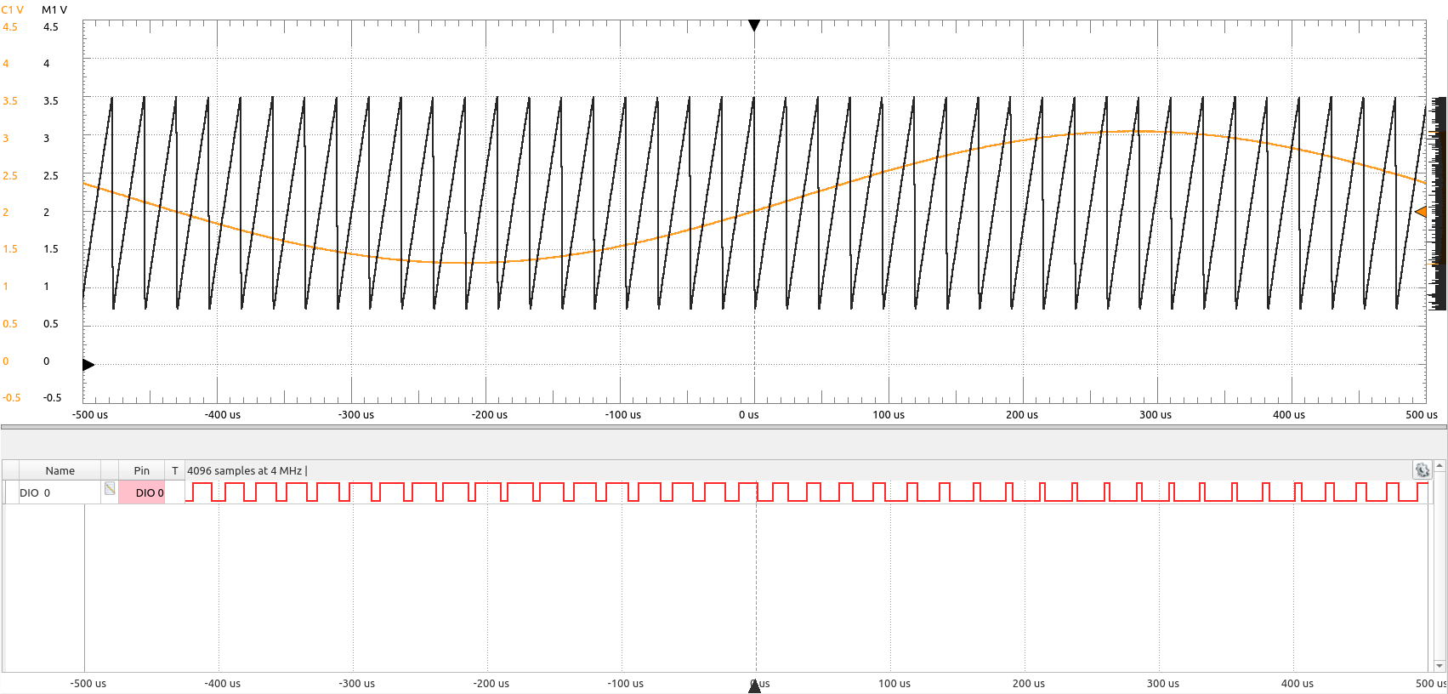The image size is (1448, 694).
Task: Click the scope -200 us time label
Action: [490, 415]
